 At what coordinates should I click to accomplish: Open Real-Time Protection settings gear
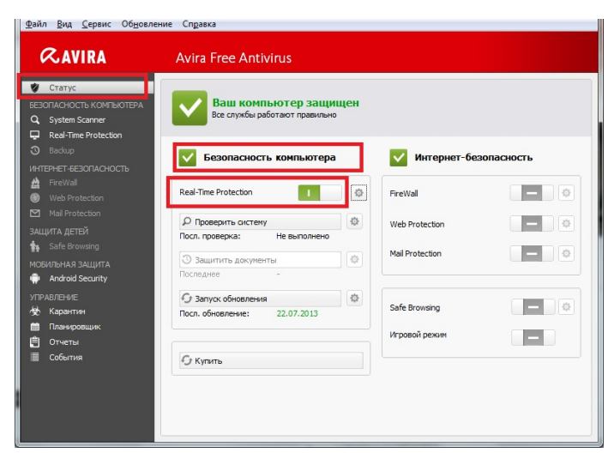pyautogui.click(x=358, y=192)
